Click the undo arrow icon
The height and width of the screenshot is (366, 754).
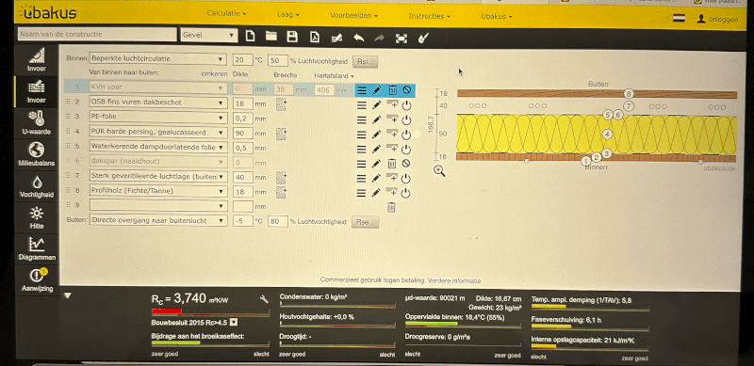[359, 38]
